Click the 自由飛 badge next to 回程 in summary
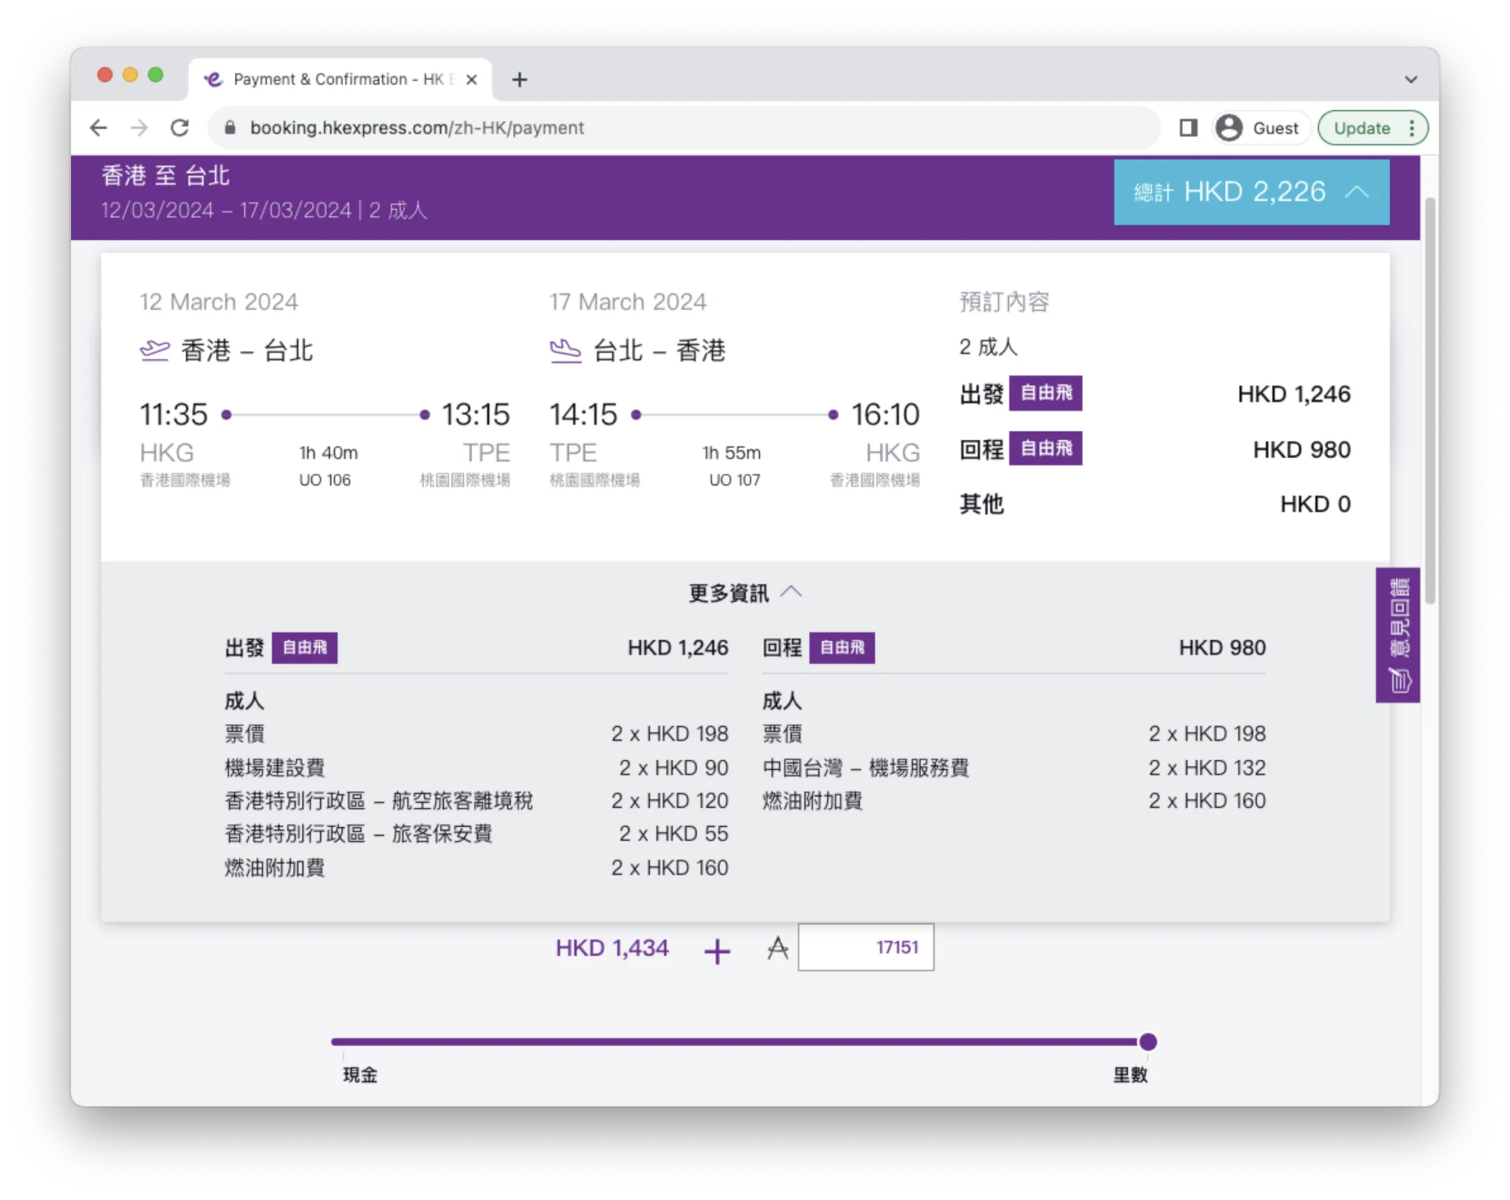 coord(1045,448)
